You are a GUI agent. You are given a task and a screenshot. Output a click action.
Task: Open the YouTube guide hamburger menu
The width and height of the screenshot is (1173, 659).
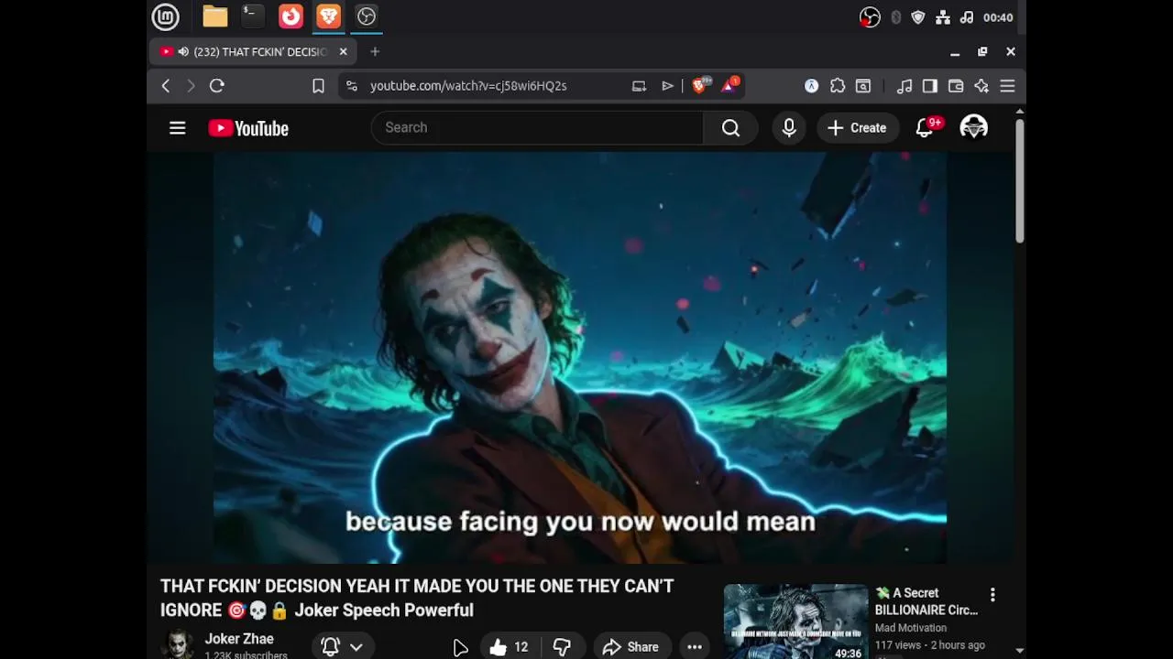click(x=178, y=128)
